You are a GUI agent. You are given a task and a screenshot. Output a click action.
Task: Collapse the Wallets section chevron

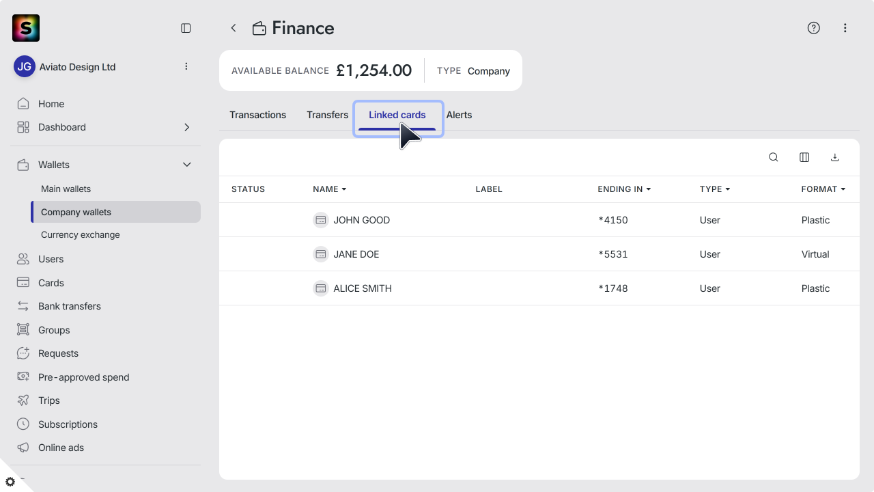click(187, 165)
